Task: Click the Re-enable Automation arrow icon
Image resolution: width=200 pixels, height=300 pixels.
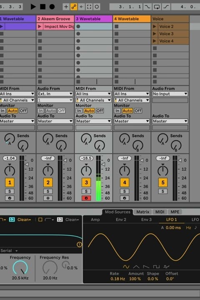Action: [x=82, y=7]
